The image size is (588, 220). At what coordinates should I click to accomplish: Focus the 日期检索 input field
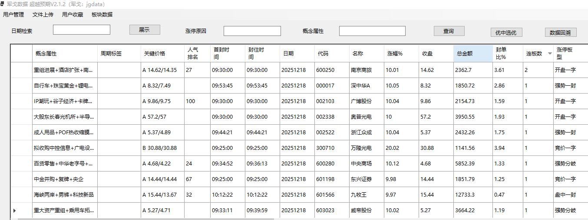coord(82,30)
